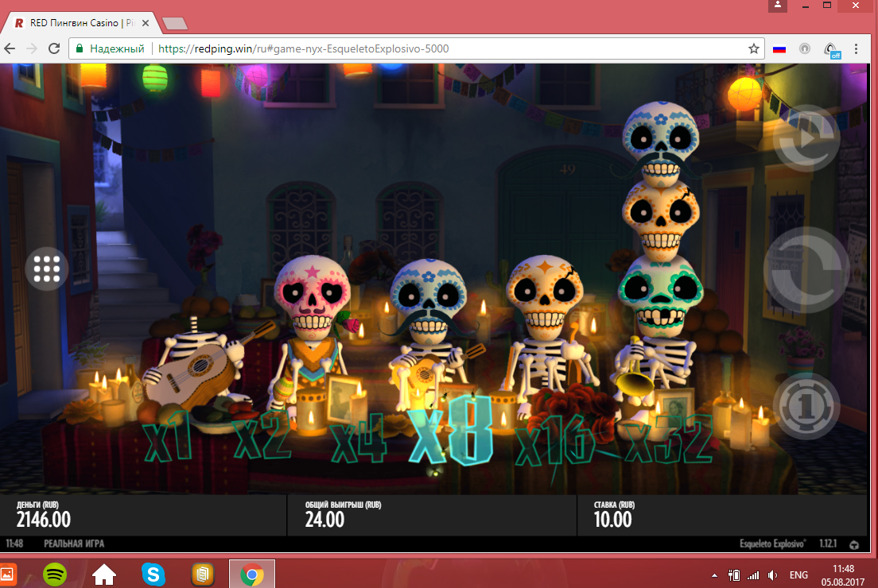
Task: Click the Esqueleto Explosivo game title text
Action: pos(773,544)
